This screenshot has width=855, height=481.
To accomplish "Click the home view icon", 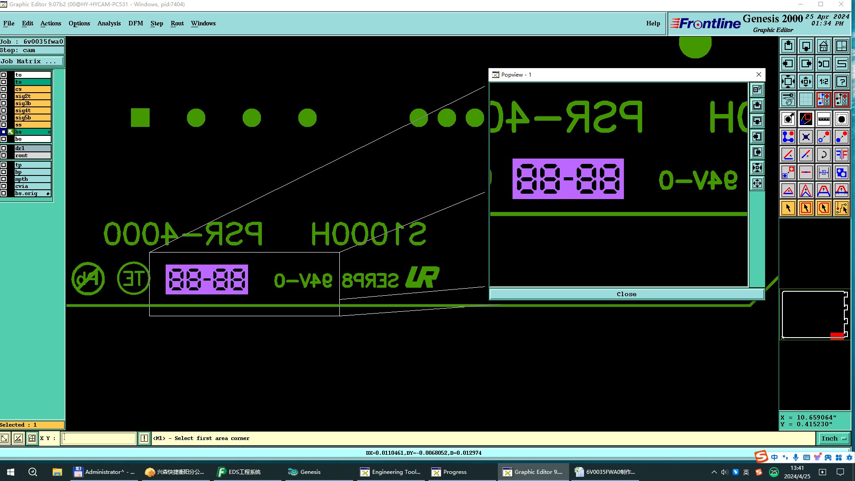I will (824, 46).
